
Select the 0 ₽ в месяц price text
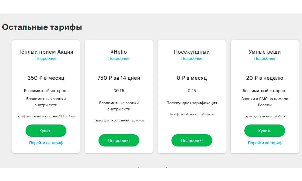point(192,78)
